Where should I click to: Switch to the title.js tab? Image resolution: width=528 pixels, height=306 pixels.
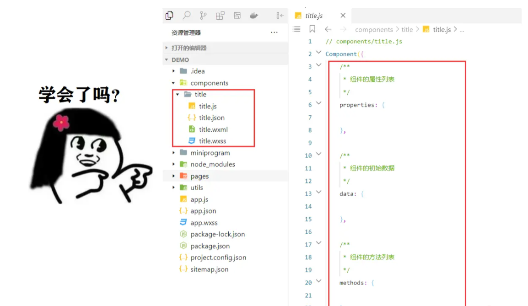tap(313, 16)
